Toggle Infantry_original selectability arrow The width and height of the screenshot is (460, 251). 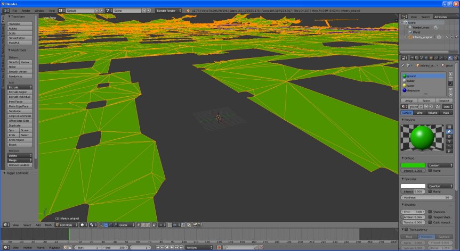pyautogui.click(x=452, y=37)
